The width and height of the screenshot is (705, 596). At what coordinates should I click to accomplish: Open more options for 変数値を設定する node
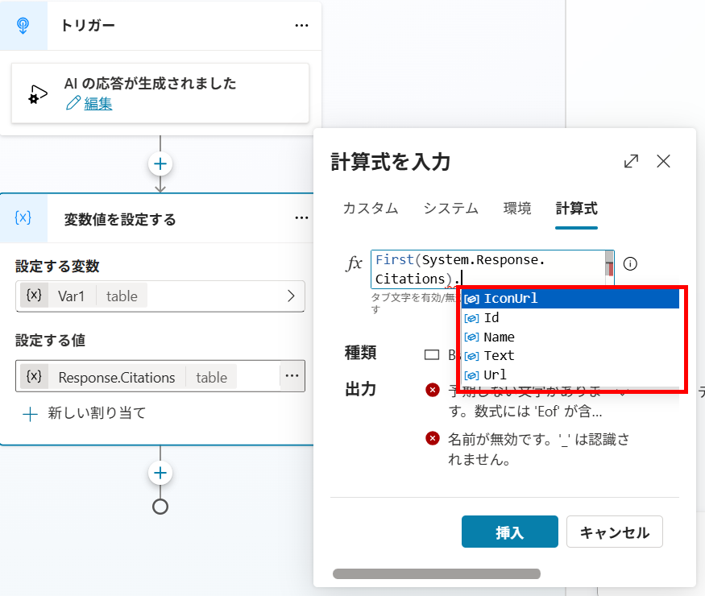click(301, 218)
